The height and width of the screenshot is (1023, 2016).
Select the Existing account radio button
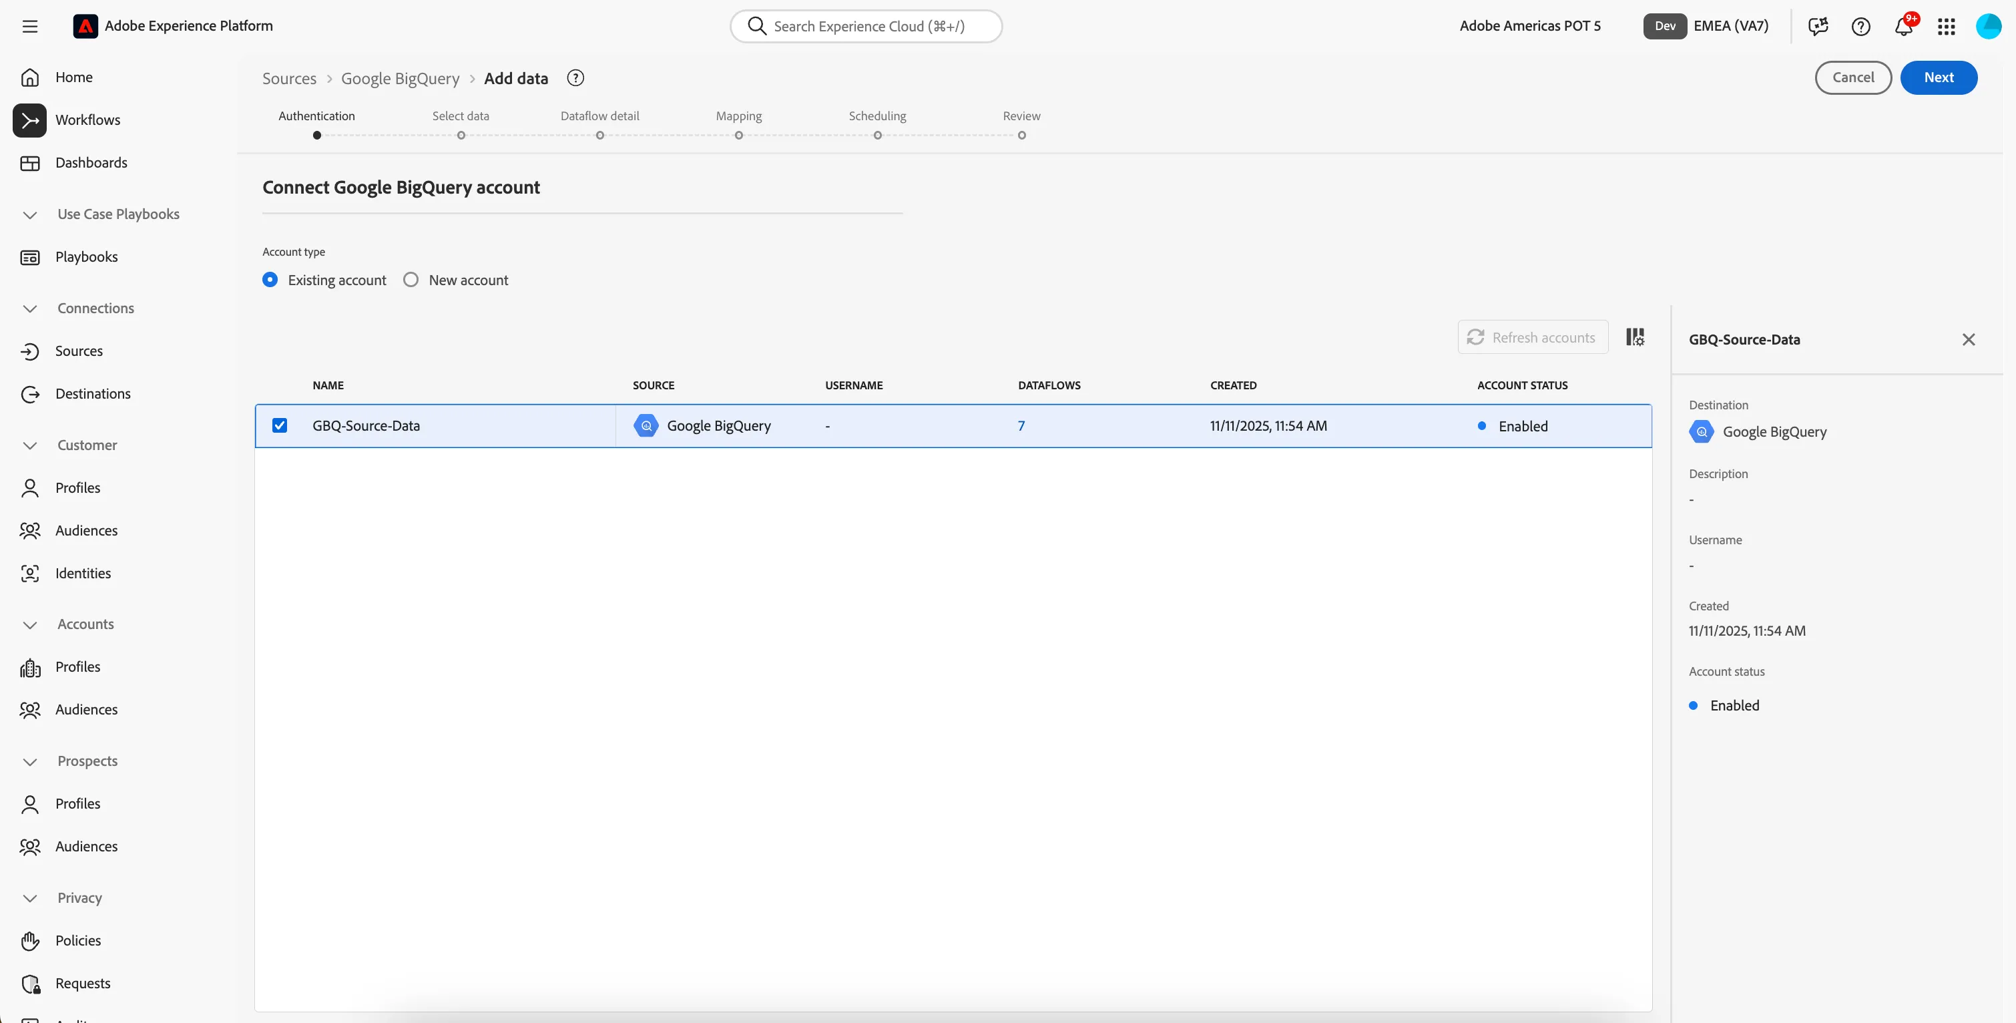coord(270,280)
